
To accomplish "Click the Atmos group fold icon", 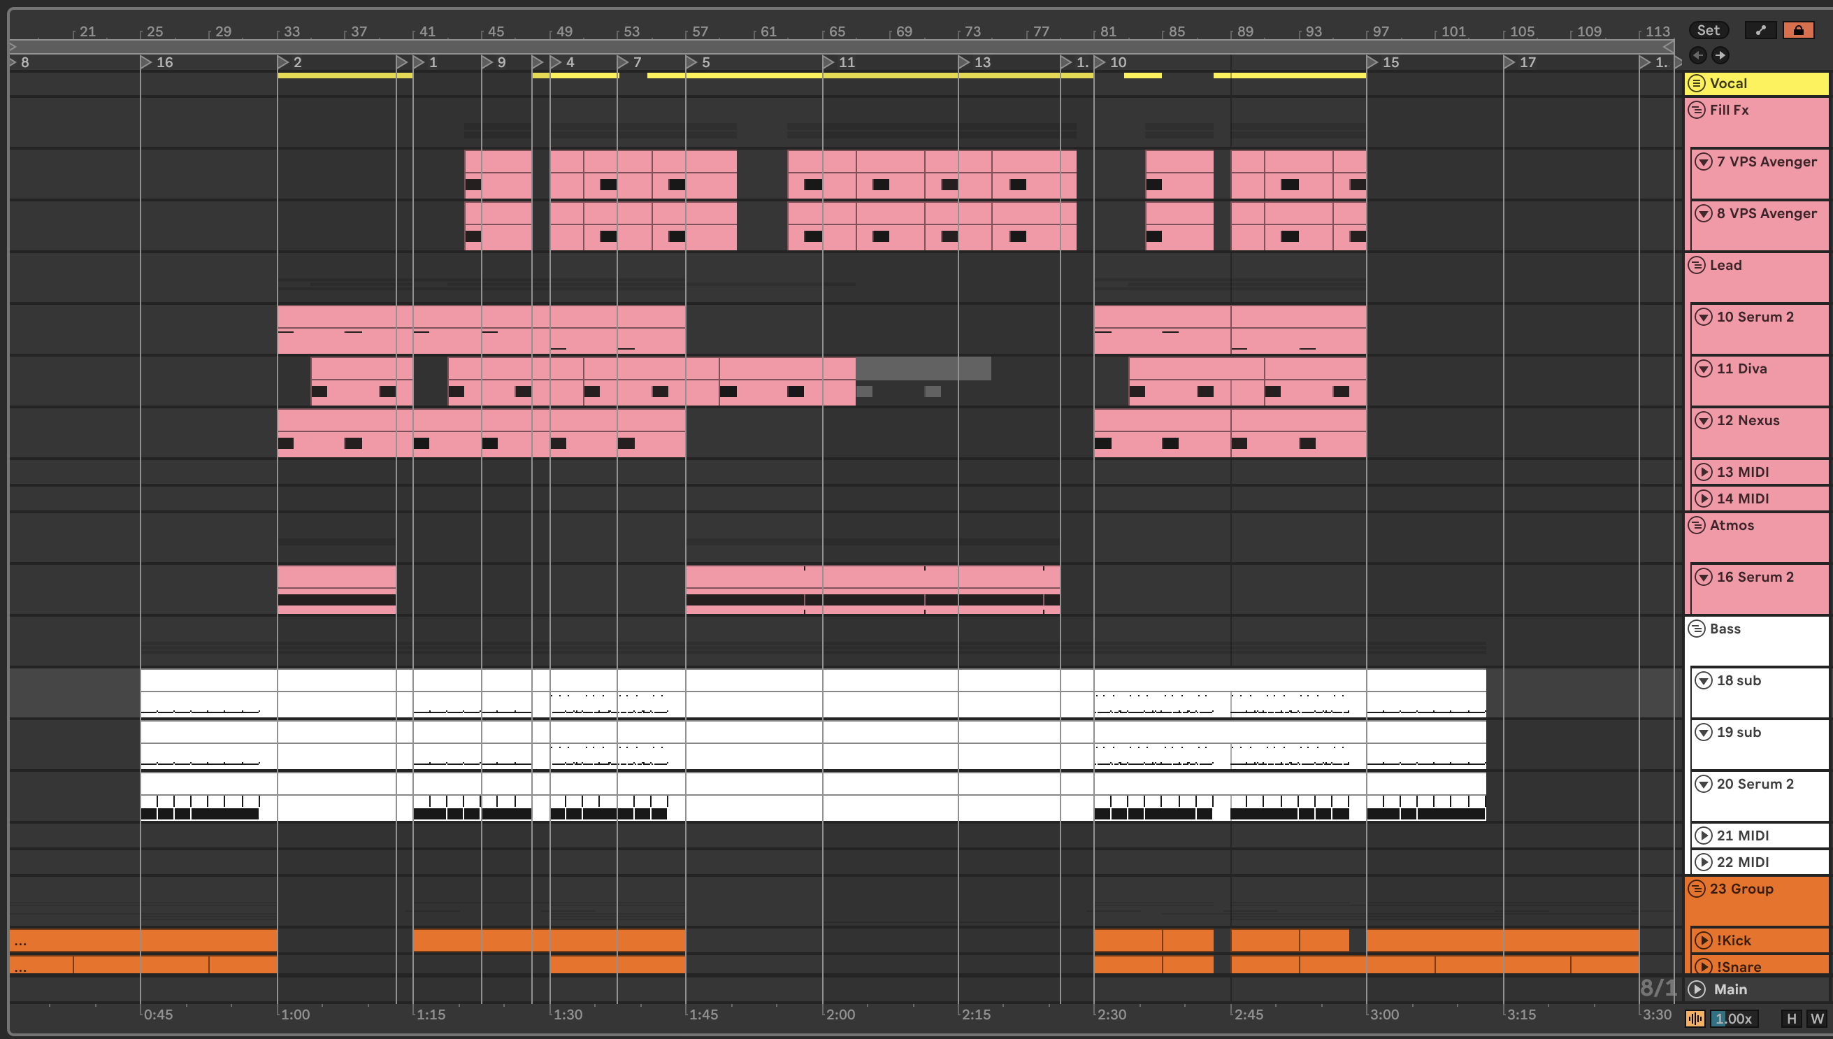I will click(1697, 525).
